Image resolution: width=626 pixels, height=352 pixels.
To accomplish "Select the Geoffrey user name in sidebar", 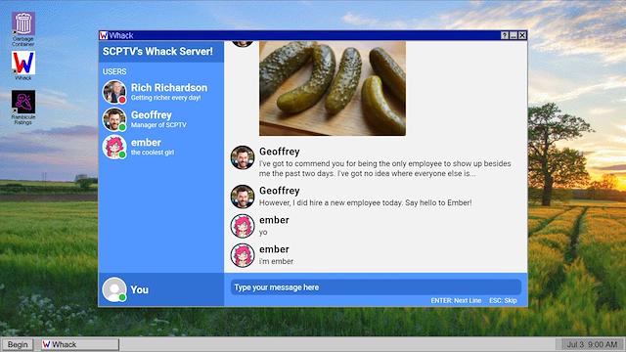I will [x=152, y=115].
